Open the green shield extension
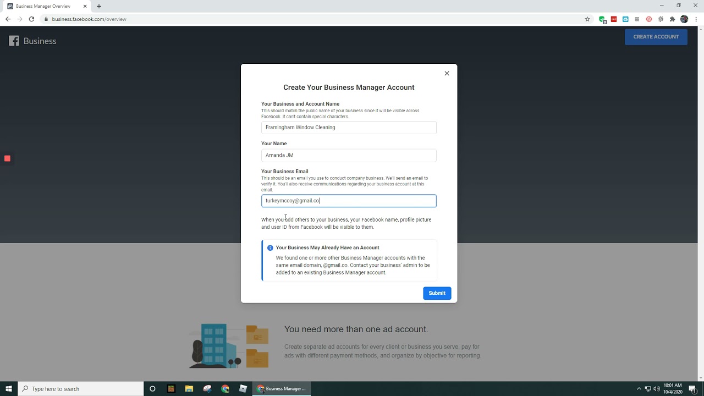 (603, 19)
